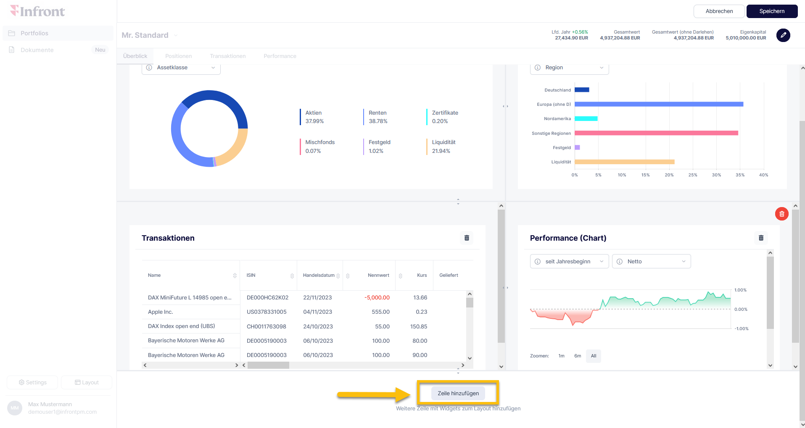Screen dimensions: 805x428
Task: Click the Infront logo
Action: coord(37,11)
